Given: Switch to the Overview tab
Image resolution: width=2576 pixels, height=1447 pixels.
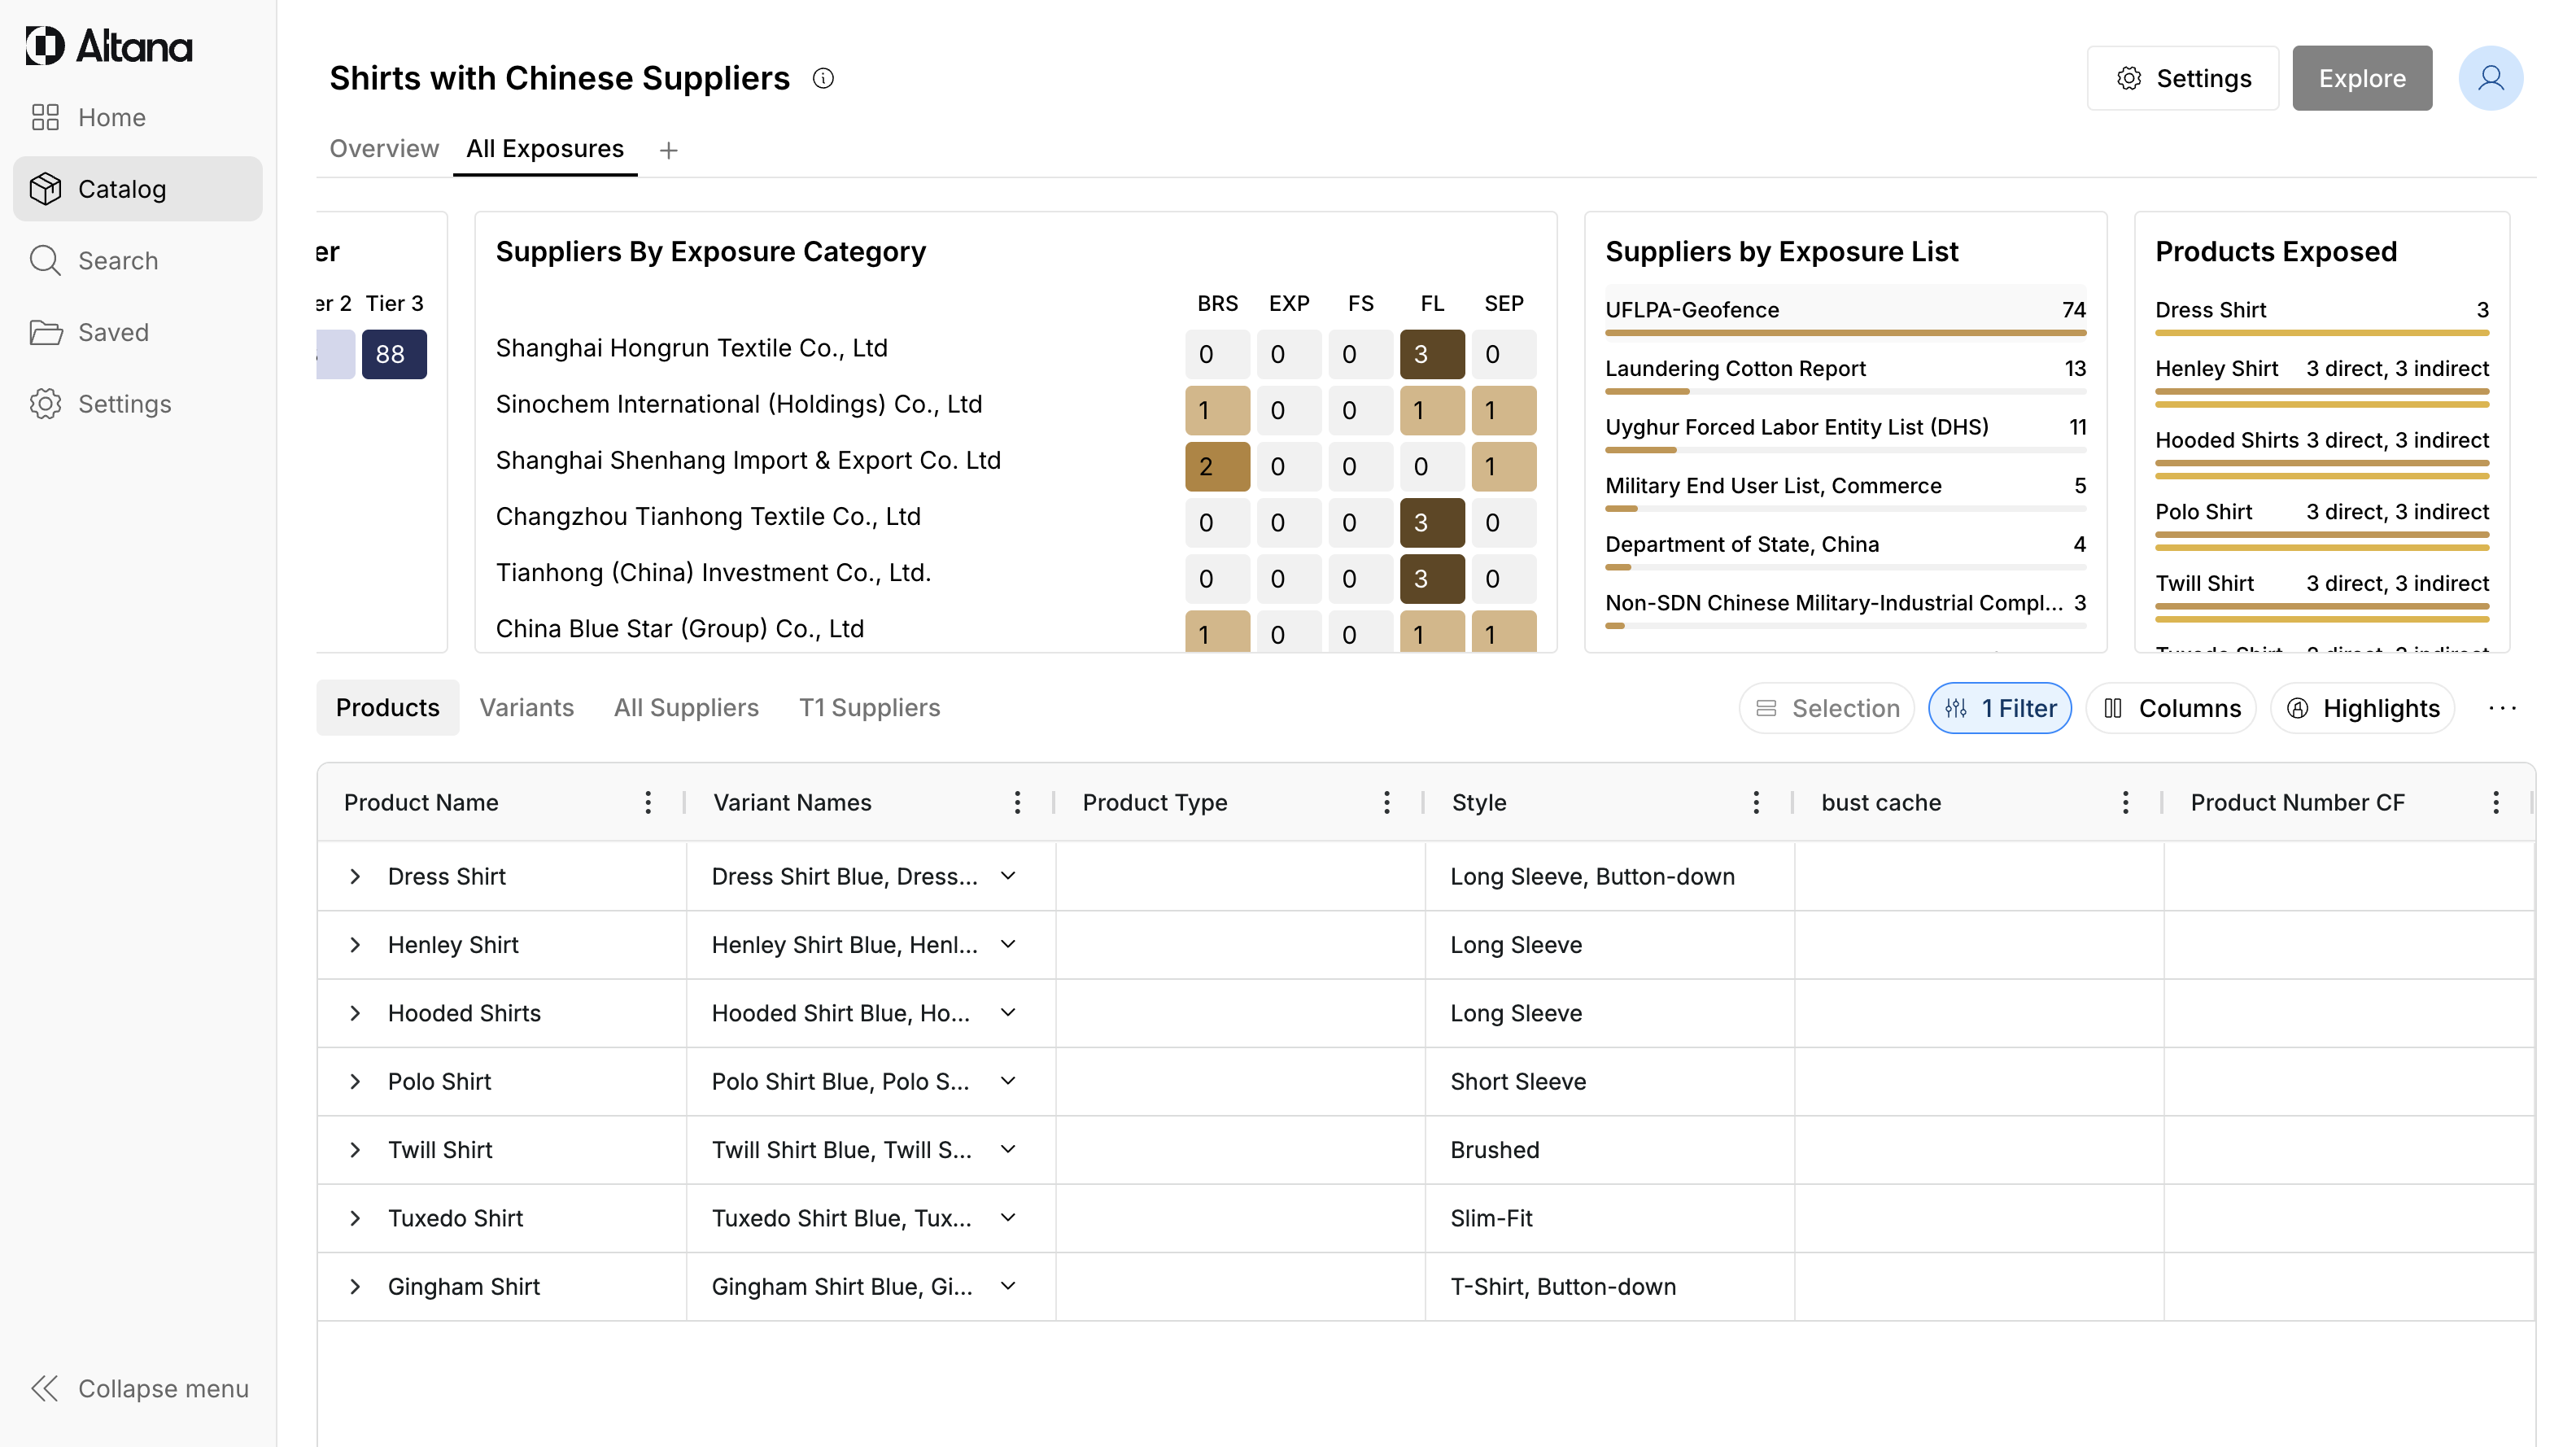Looking at the screenshot, I should 384,149.
